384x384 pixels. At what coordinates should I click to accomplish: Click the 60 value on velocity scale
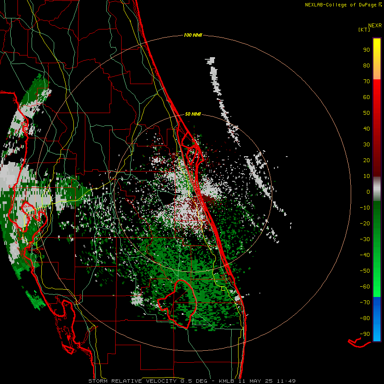coord(367,97)
